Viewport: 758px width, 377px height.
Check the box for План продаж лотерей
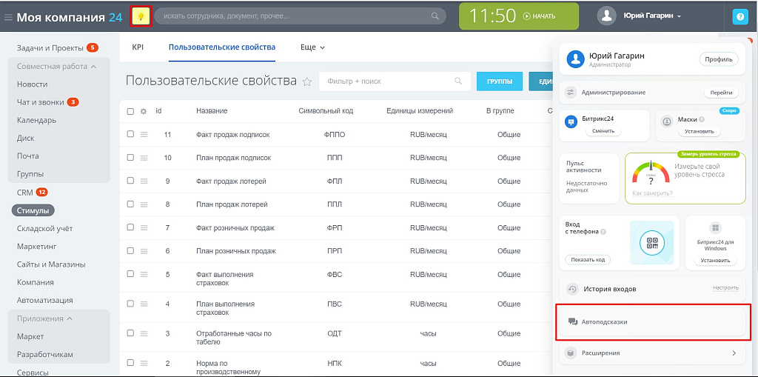130,204
